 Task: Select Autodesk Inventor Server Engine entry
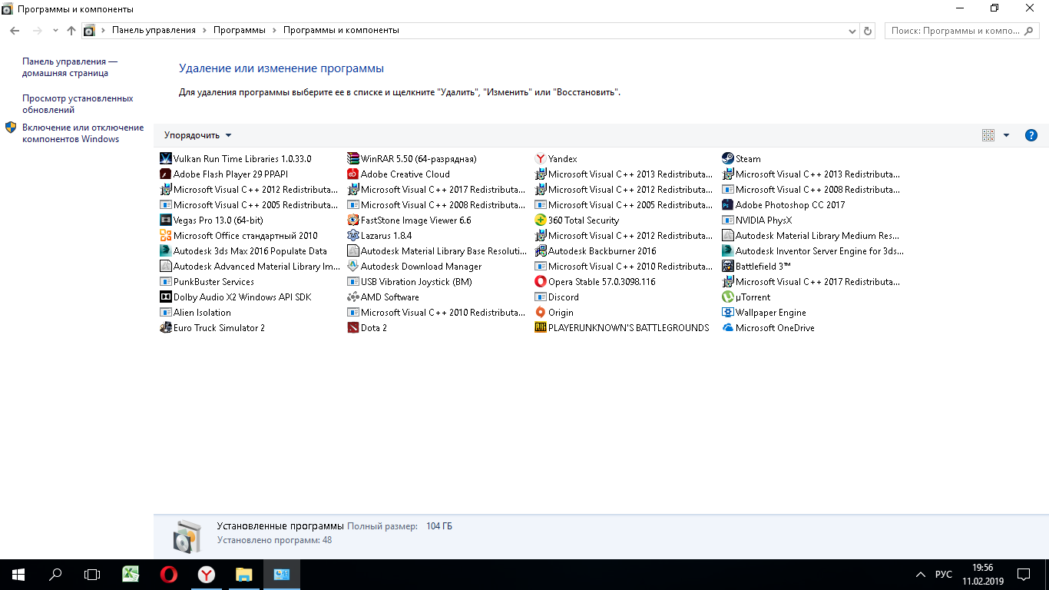tap(813, 251)
